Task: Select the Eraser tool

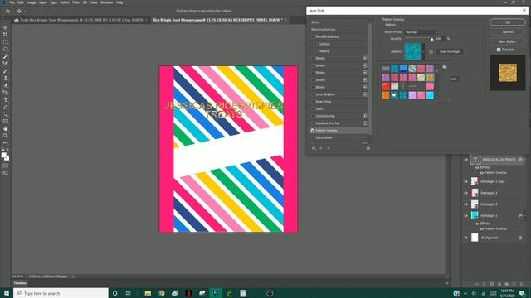Action: [6, 85]
